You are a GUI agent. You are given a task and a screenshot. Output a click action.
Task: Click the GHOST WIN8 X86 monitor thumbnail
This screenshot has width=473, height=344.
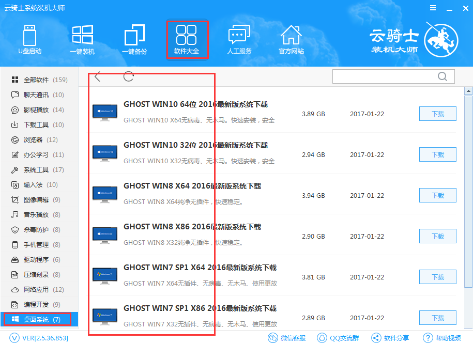tap(104, 236)
